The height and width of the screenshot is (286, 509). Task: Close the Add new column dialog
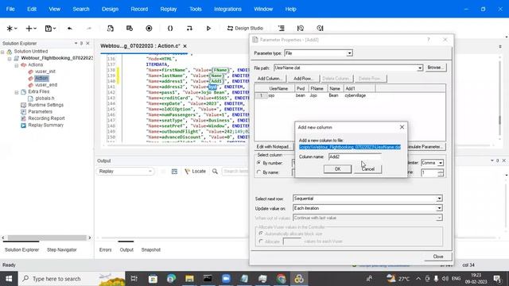click(402, 127)
